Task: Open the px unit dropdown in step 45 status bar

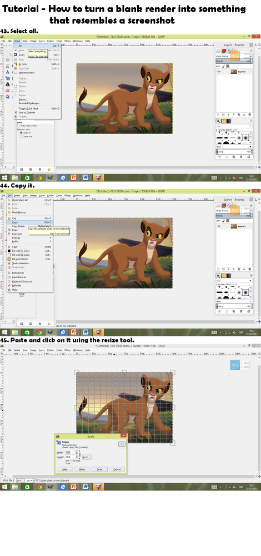Action: 20,480
